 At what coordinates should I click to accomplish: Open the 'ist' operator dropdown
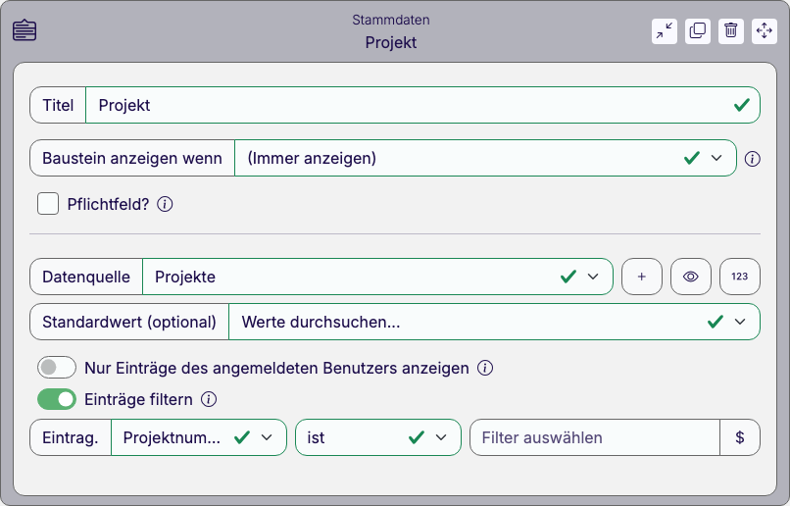[x=378, y=437]
